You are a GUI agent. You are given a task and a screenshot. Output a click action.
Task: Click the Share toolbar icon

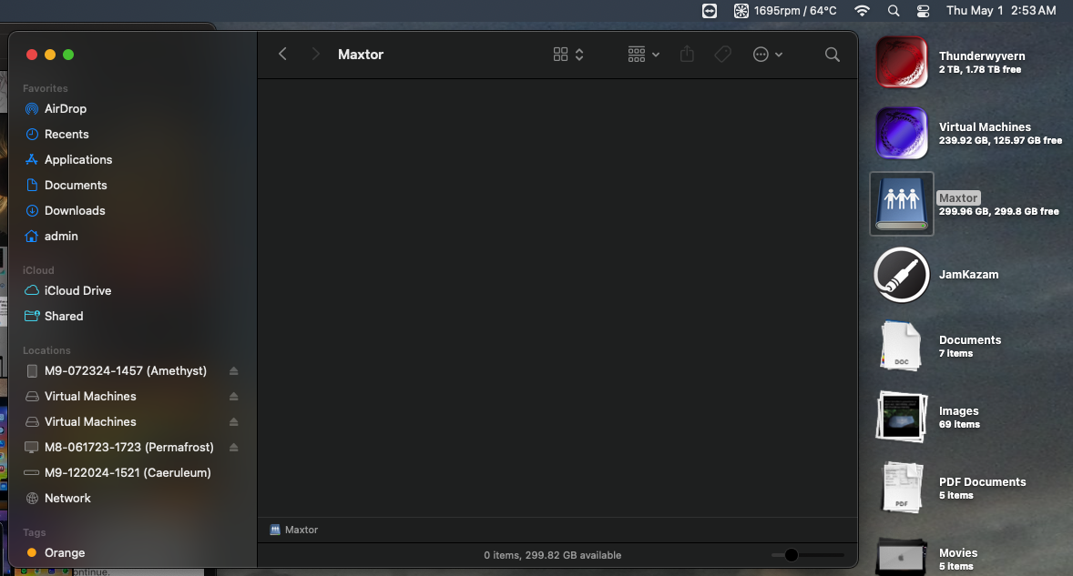click(687, 55)
